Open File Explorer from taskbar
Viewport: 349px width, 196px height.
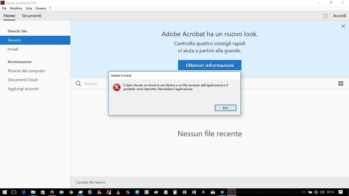(33, 192)
